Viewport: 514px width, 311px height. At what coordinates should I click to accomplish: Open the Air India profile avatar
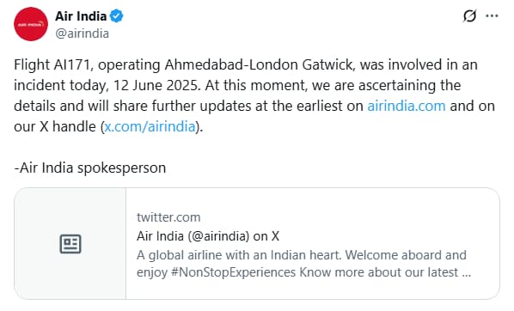(31, 24)
